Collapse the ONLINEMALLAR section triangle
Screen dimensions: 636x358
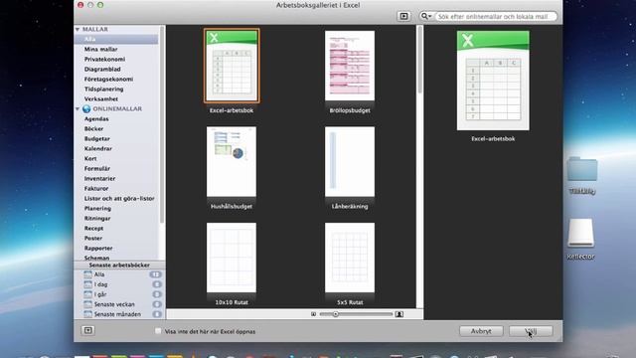tap(78, 108)
